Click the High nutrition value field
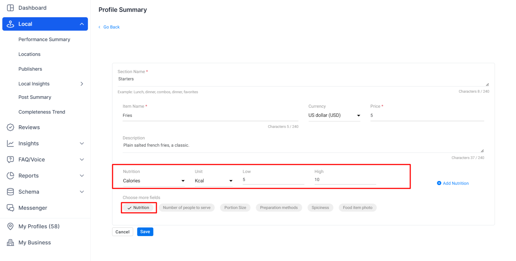 (345, 180)
